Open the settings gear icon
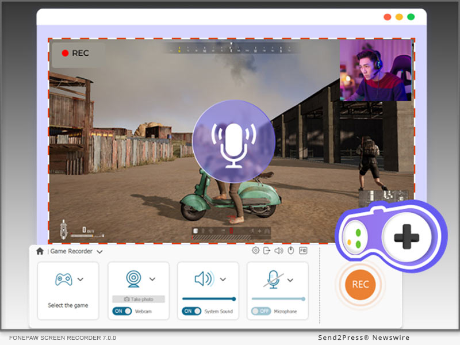460x345 pixels. pos(256,251)
